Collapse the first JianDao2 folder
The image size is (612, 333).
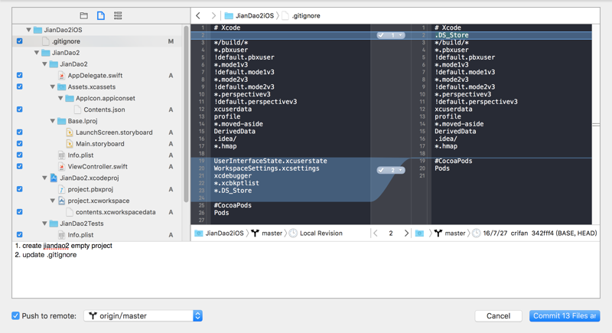tap(36, 53)
